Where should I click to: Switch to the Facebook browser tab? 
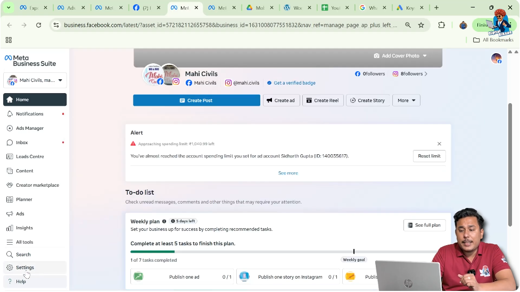tap(146, 7)
